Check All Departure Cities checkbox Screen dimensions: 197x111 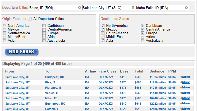tap(30, 19)
